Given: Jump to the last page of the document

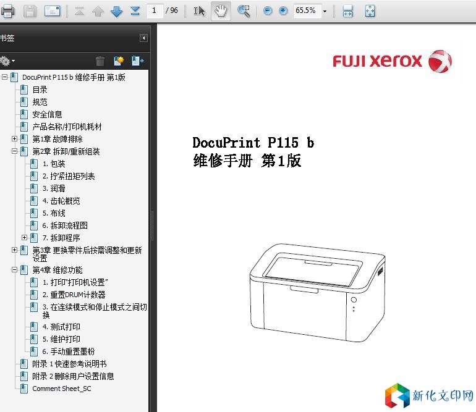Looking at the screenshot, I should pyautogui.click(x=135, y=11).
